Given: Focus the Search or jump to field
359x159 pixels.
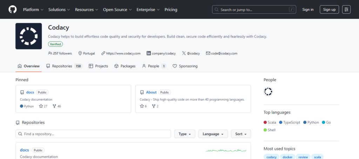Looking at the screenshot, I should [254, 9].
